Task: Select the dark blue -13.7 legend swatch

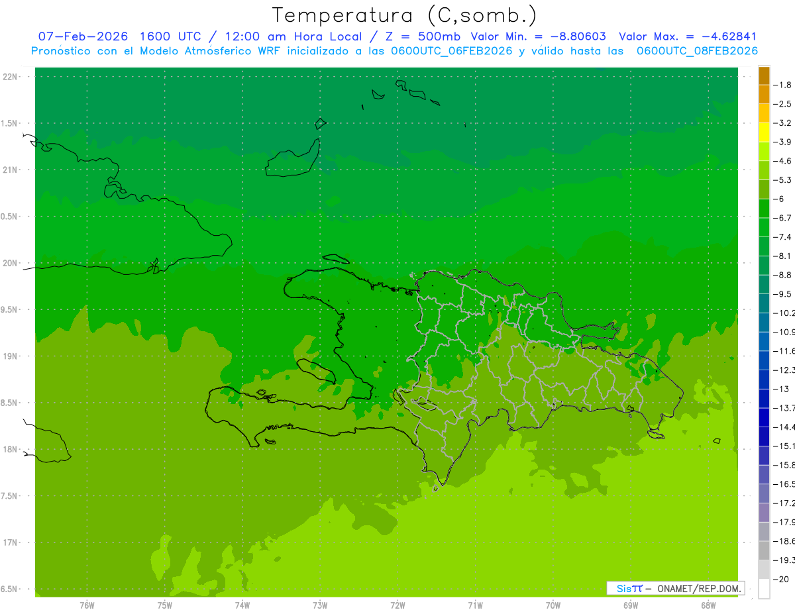Action: pos(764,399)
